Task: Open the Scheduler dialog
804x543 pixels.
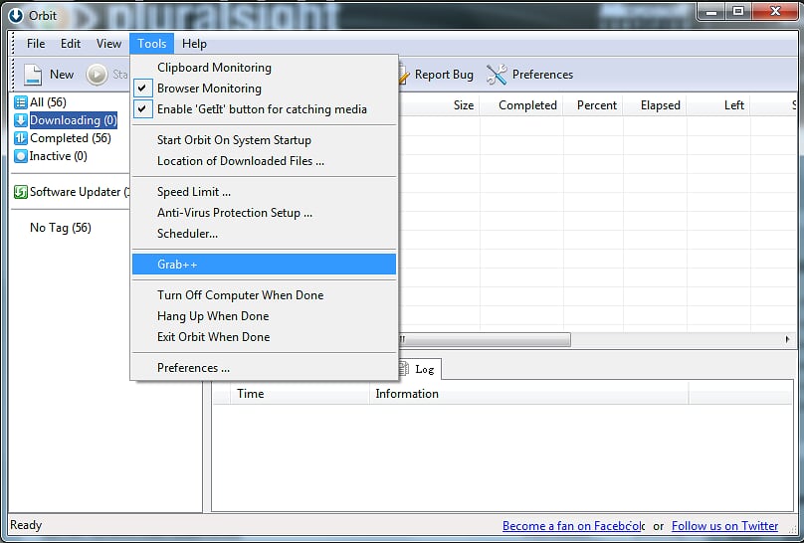Action: [x=265, y=234]
